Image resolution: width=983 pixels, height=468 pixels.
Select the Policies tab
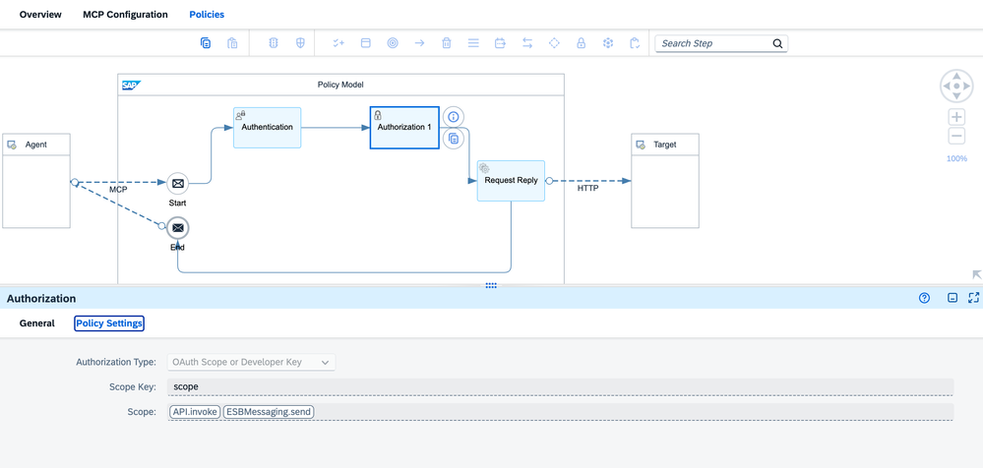tap(207, 14)
